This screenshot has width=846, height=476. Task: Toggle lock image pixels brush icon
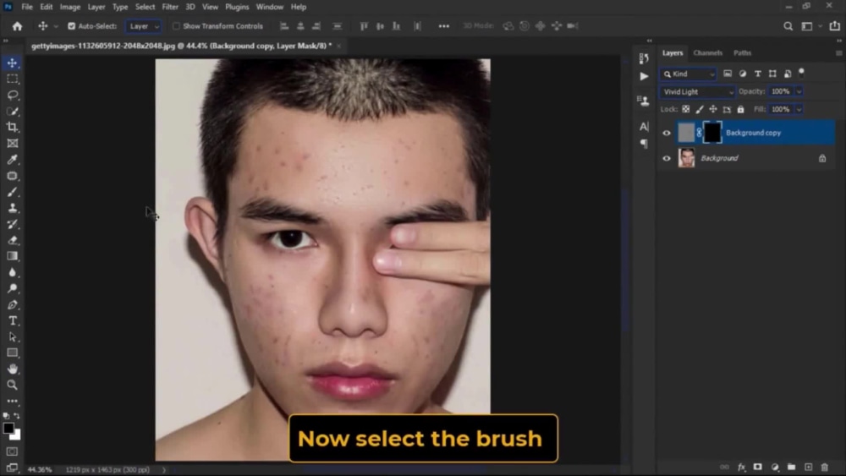[700, 109]
